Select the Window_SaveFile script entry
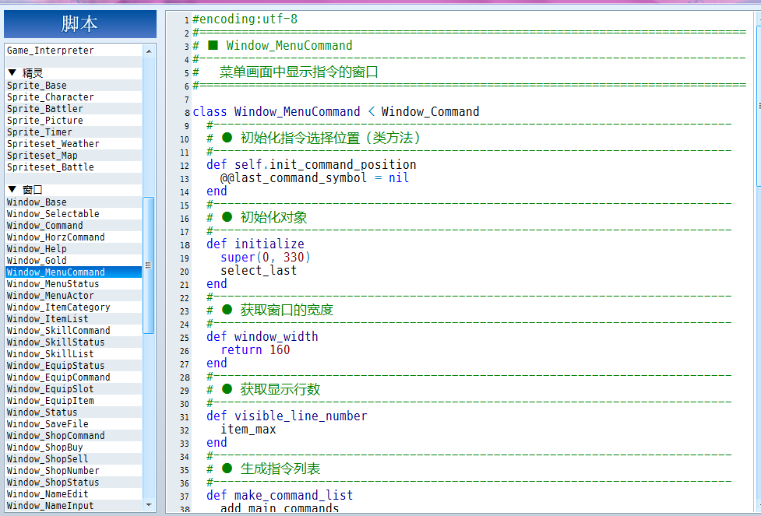 (x=74, y=424)
